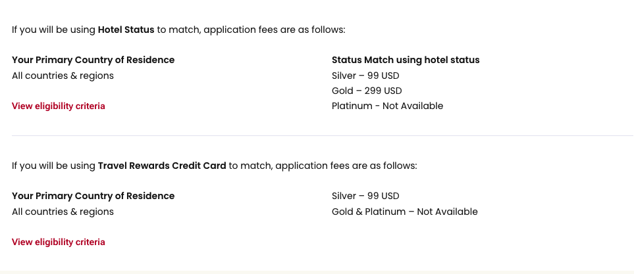The width and height of the screenshot is (634, 274).
Task: Click "Silver – 99 USD" in credit card section
Action: (365, 196)
